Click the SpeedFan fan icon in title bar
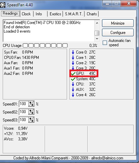The height and width of the screenshot is (163, 139). point(2,5)
